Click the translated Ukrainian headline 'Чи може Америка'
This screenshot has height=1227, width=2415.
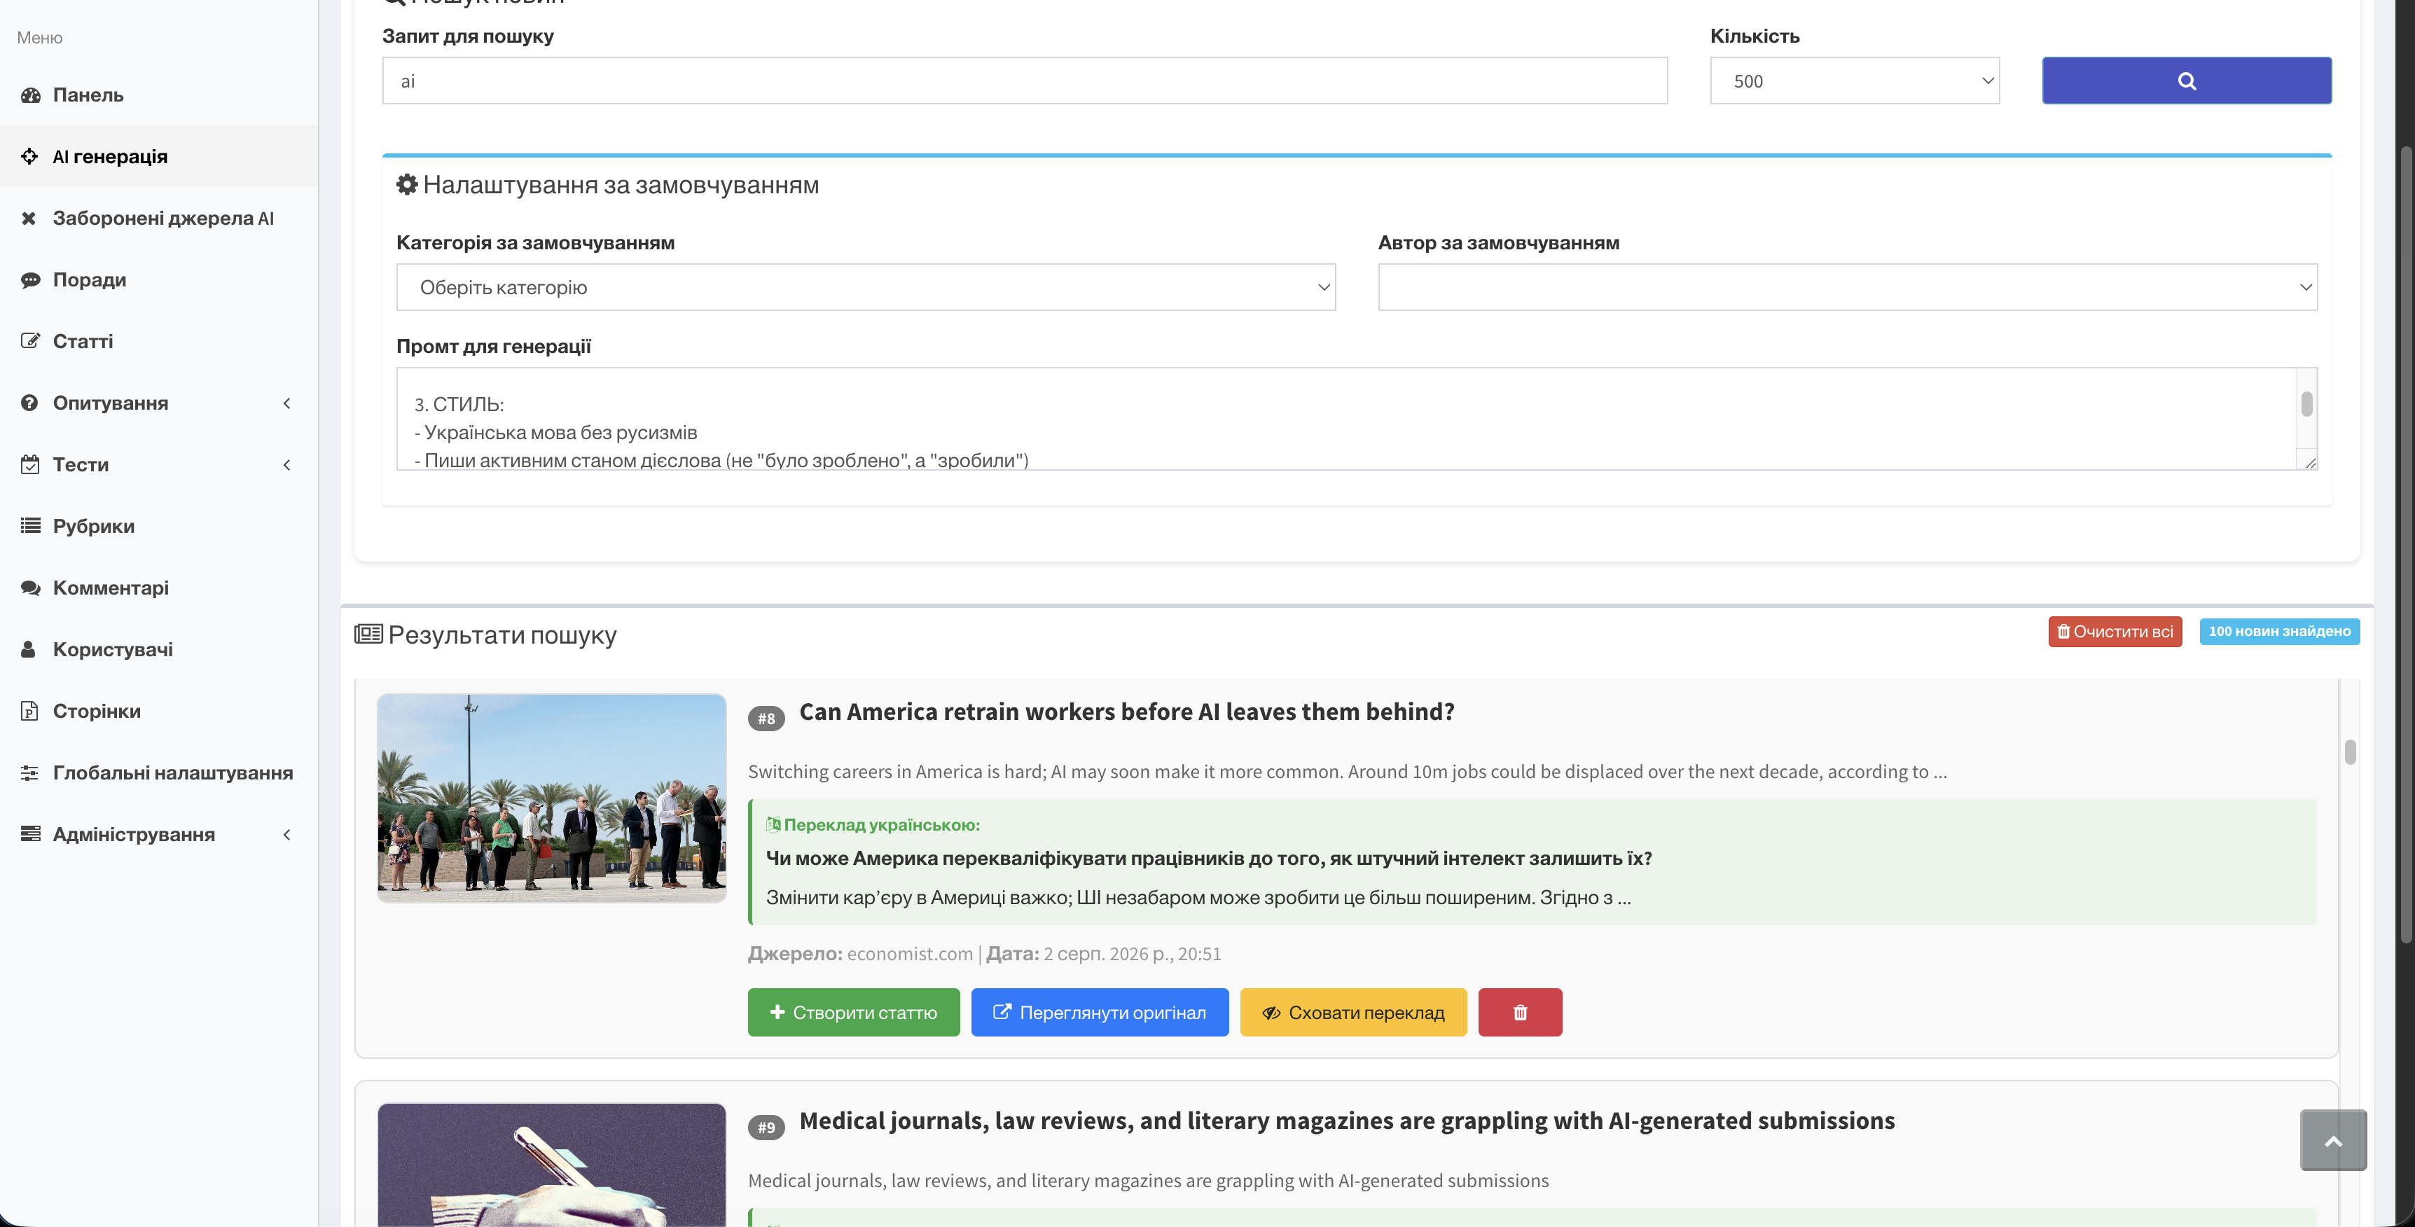pos(1208,859)
